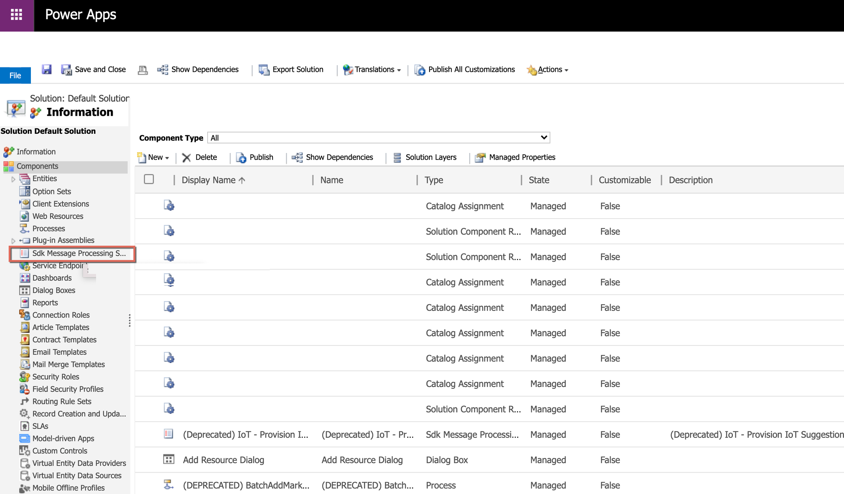This screenshot has width=844, height=494.
Task: Click the Option Sets tree icon
Action: (x=24, y=191)
